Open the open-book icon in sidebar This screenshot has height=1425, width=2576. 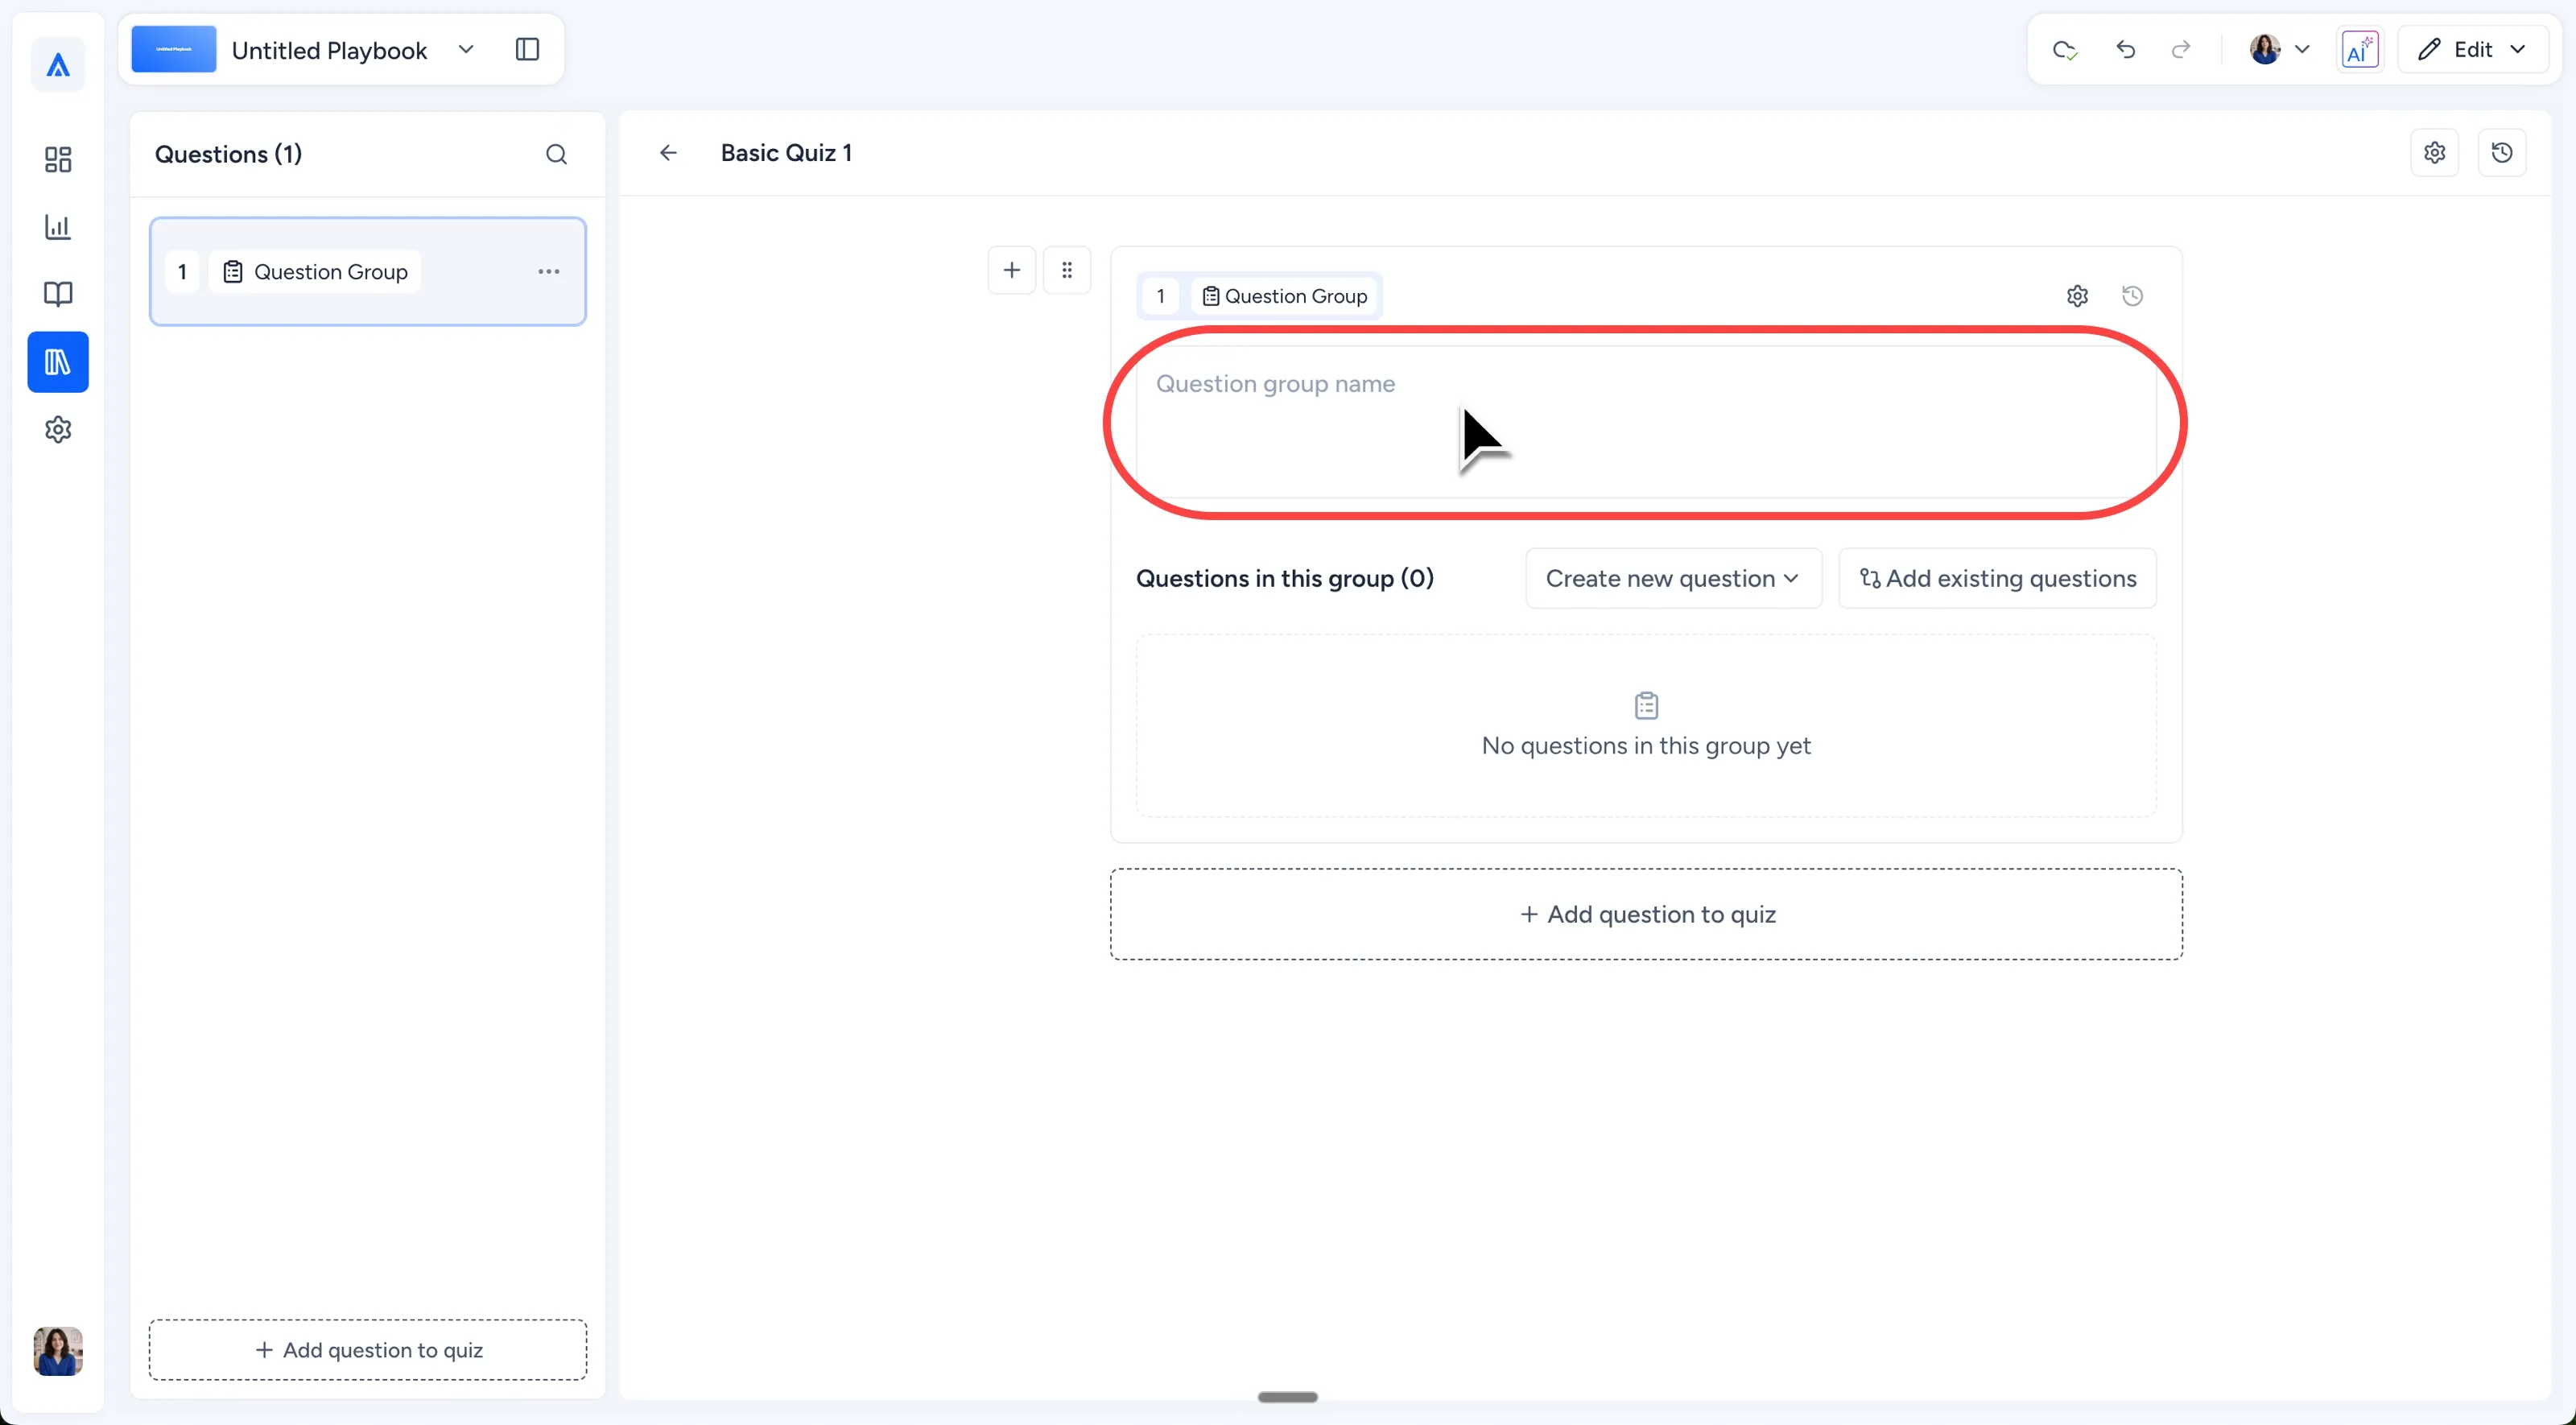pos(58,294)
